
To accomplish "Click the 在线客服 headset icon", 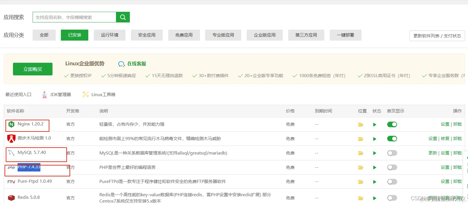I will pyautogui.click(x=121, y=64).
